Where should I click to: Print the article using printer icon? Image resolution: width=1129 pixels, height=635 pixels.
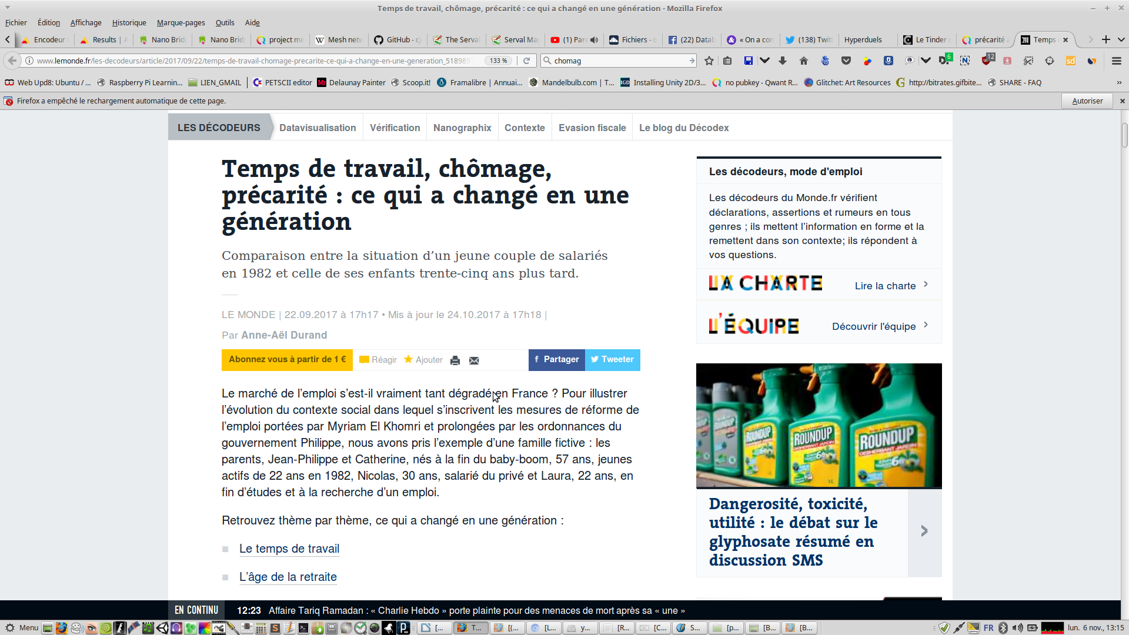pyautogui.click(x=455, y=360)
